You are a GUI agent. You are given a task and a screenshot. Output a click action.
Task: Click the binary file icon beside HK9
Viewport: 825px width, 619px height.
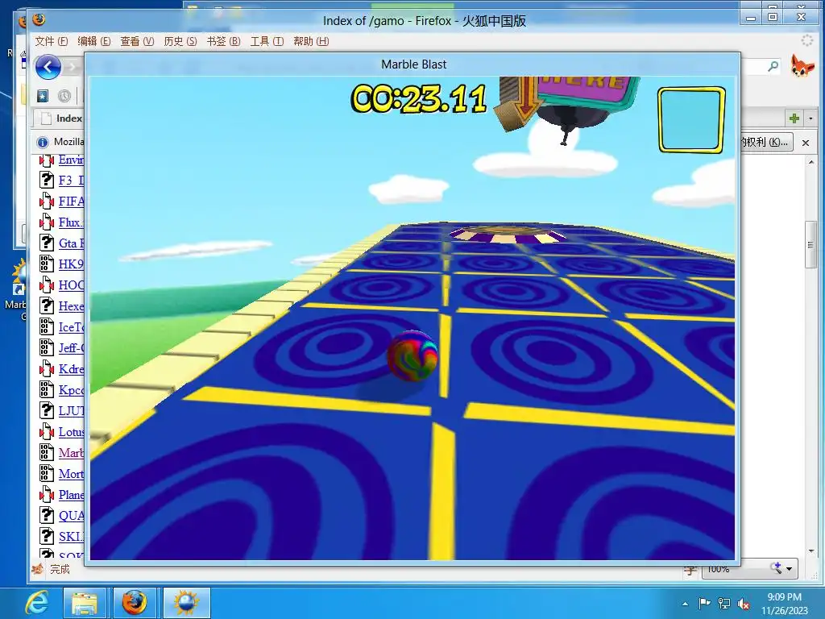[46, 264]
